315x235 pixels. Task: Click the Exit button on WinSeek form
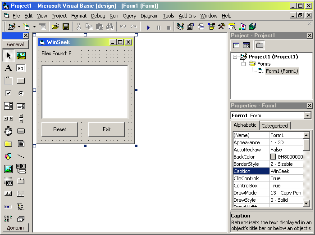click(x=106, y=129)
